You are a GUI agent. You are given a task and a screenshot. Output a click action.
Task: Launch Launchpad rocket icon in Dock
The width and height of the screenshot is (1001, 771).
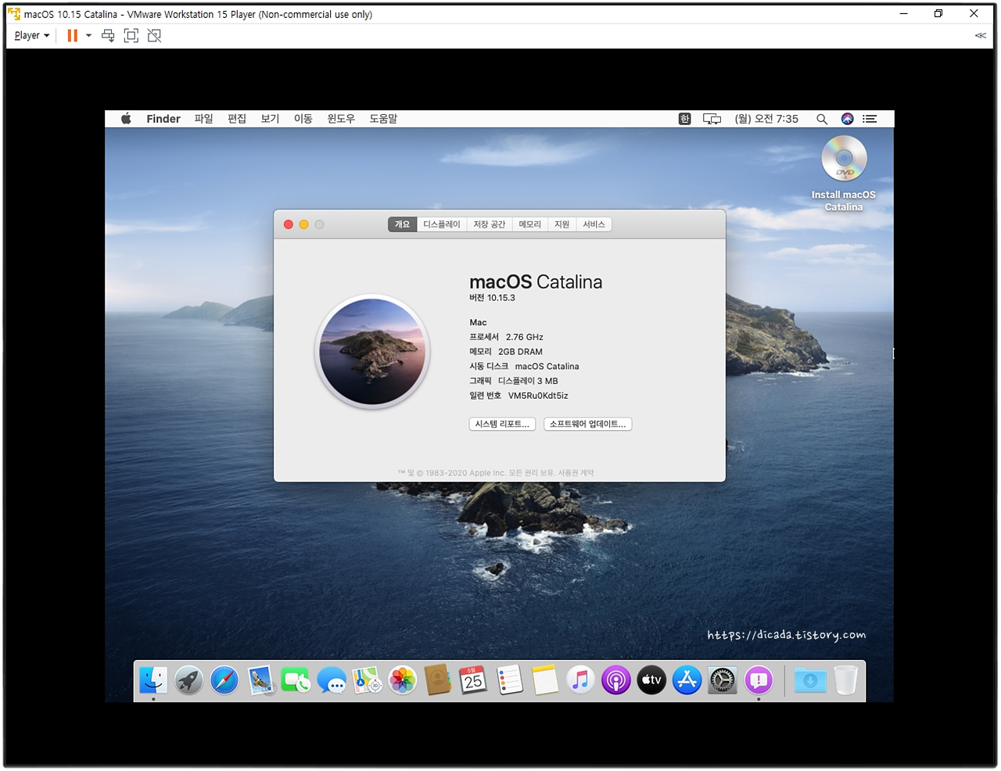click(x=188, y=681)
